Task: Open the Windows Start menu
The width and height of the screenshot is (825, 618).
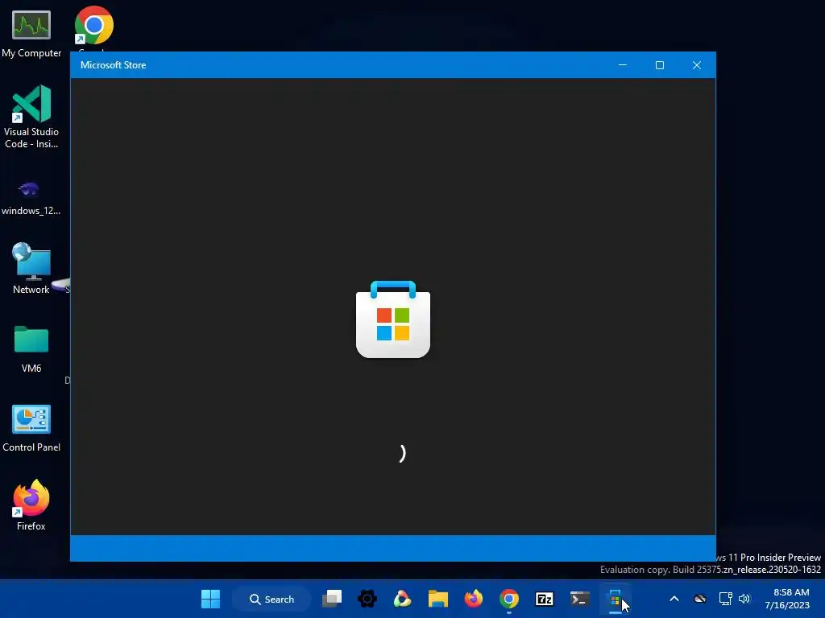Action: pyautogui.click(x=210, y=599)
